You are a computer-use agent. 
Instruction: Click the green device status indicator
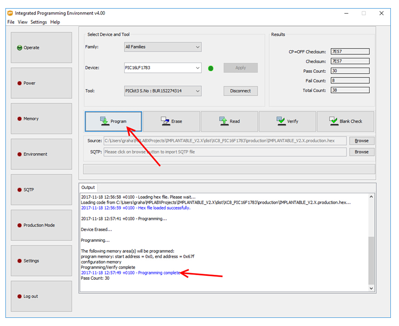coord(211,68)
